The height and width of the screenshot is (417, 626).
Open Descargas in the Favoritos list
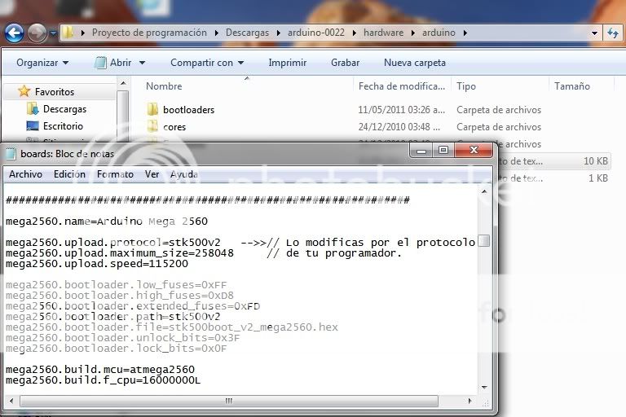(x=64, y=109)
